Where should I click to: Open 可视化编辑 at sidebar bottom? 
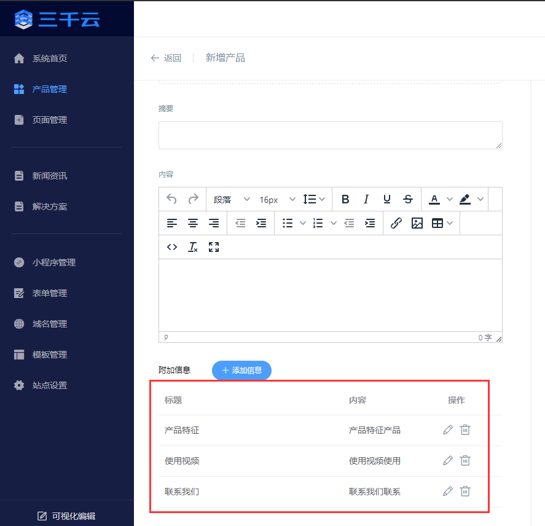66,516
